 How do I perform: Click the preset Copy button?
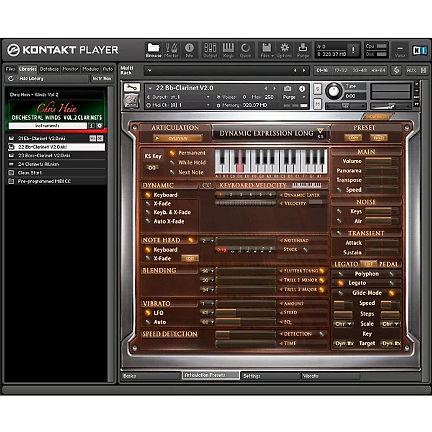pyautogui.click(x=353, y=138)
